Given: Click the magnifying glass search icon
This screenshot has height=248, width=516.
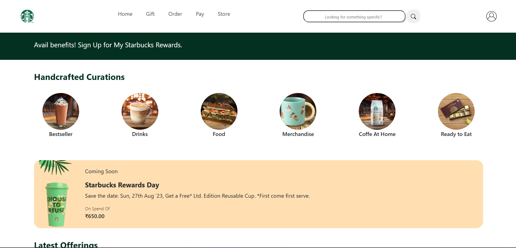Looking at the screenshot, I should (413, 17).
